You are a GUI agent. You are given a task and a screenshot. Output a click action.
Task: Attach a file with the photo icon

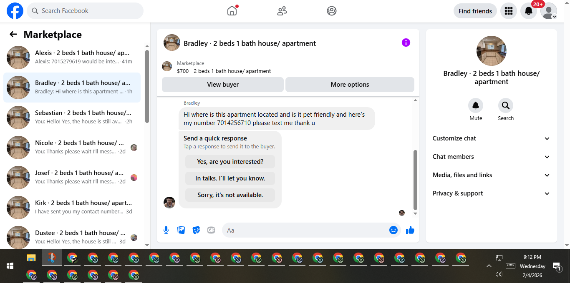tap(181, 230)
